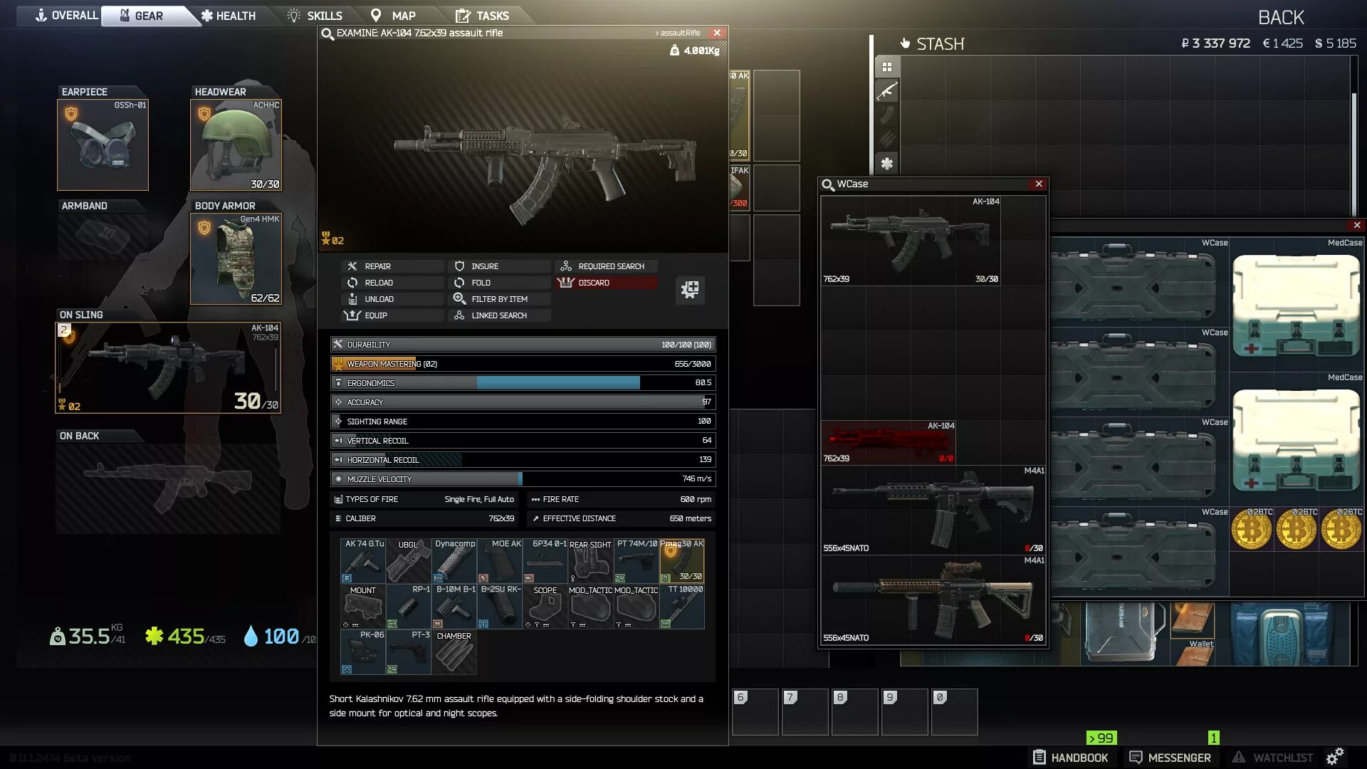Select the stash ammo filter icon
Image resolution: width=1367 pixels, height=769 pixels.
coord(887,140)
